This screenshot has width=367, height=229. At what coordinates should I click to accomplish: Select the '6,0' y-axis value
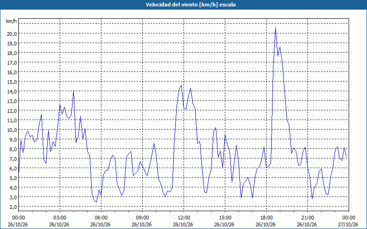[13, 168]
